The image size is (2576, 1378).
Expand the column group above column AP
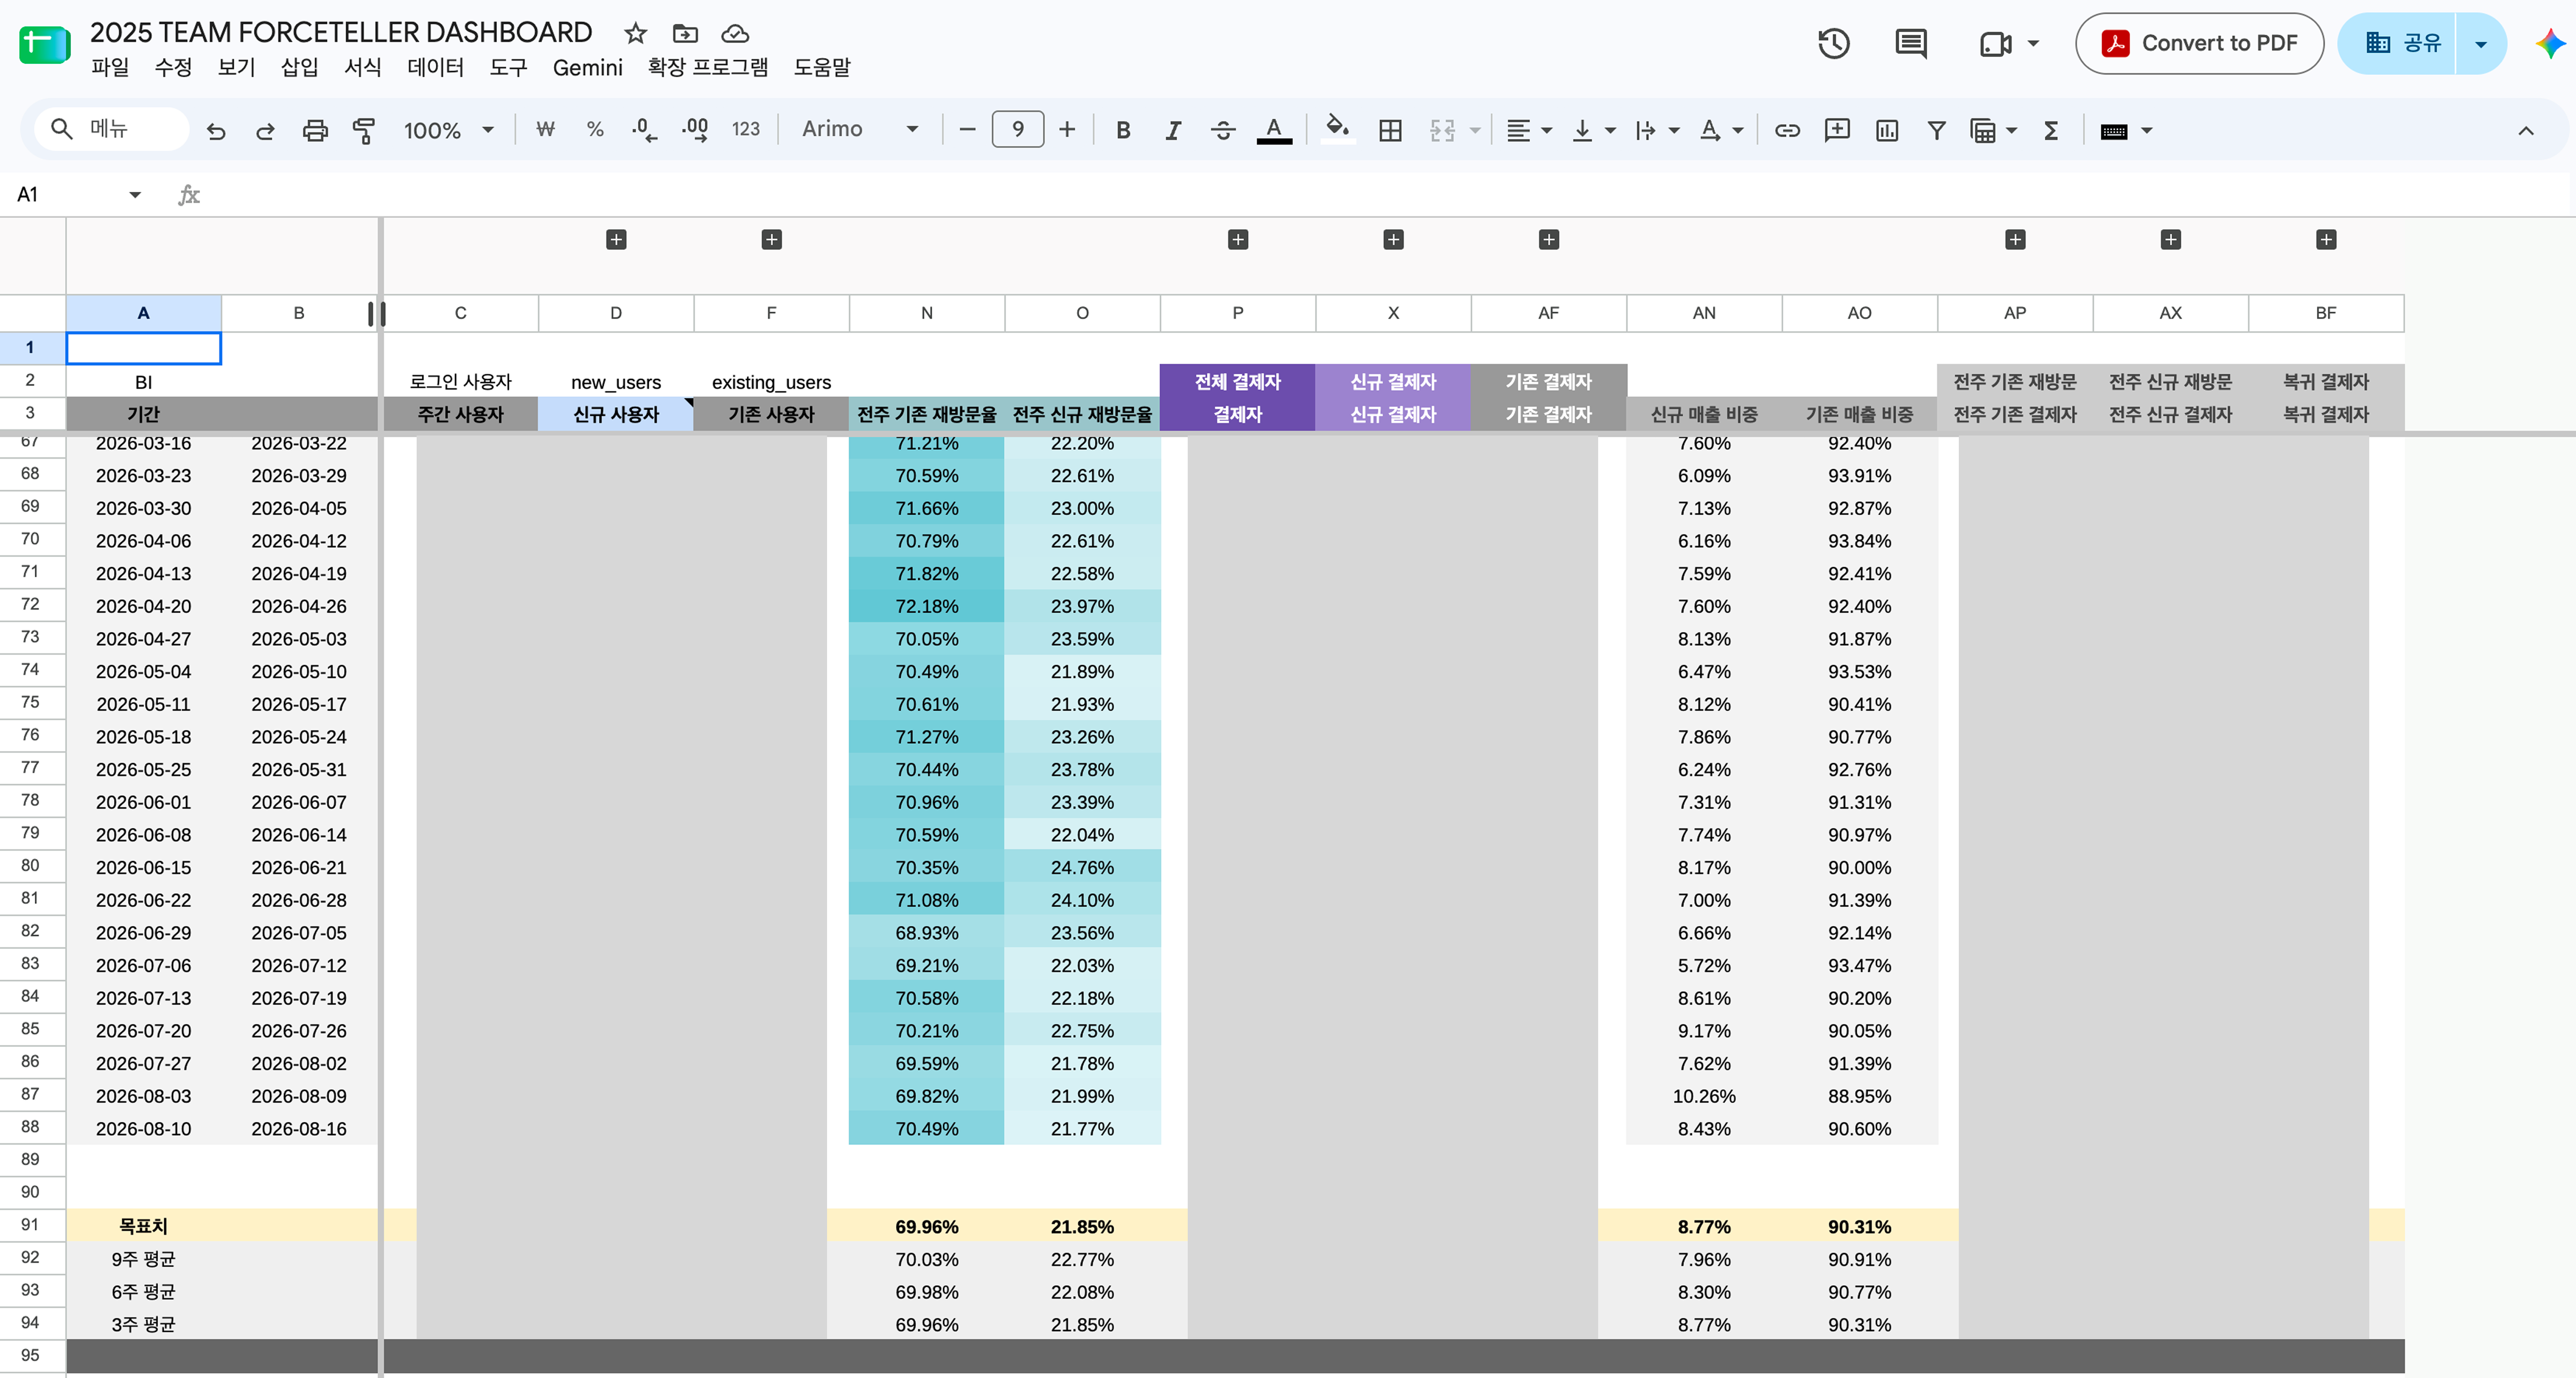2015,239
